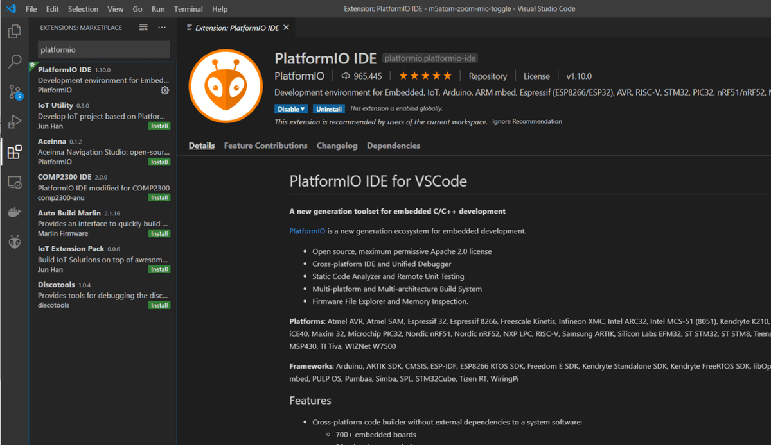Click the download count 965,445

(361, 76)
